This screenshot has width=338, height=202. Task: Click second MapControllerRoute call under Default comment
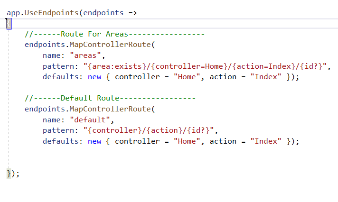(110, 109)
